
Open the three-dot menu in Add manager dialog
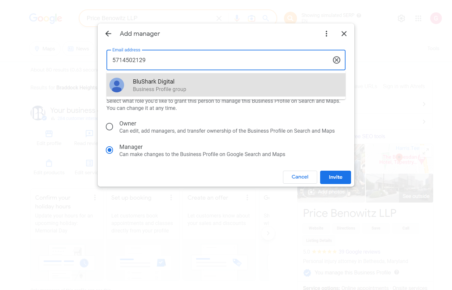pos(326,34)
